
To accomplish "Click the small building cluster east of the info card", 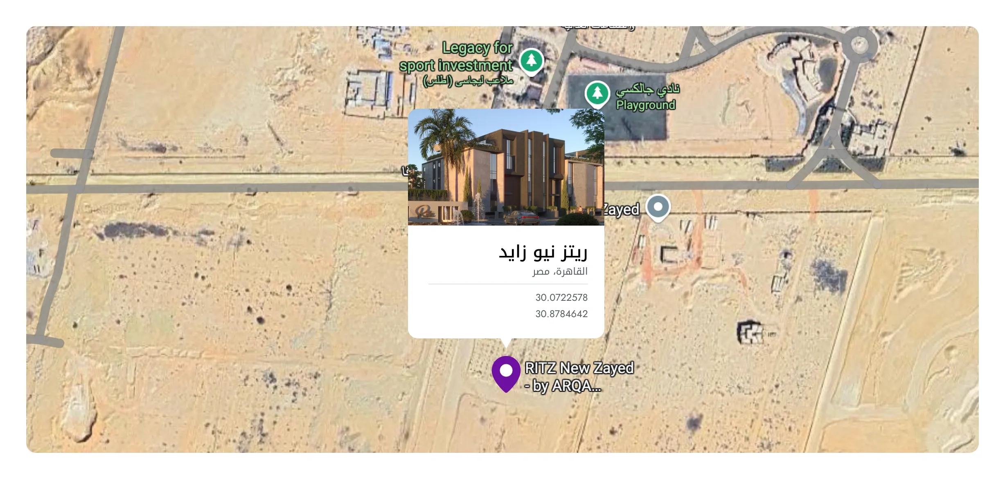I will tap(751, 332).
